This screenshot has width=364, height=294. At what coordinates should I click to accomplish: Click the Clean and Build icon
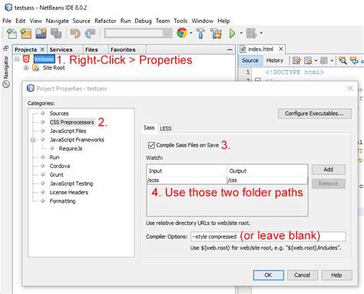tap(217, 33)
